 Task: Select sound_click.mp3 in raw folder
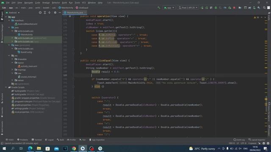tap(27, 77)
